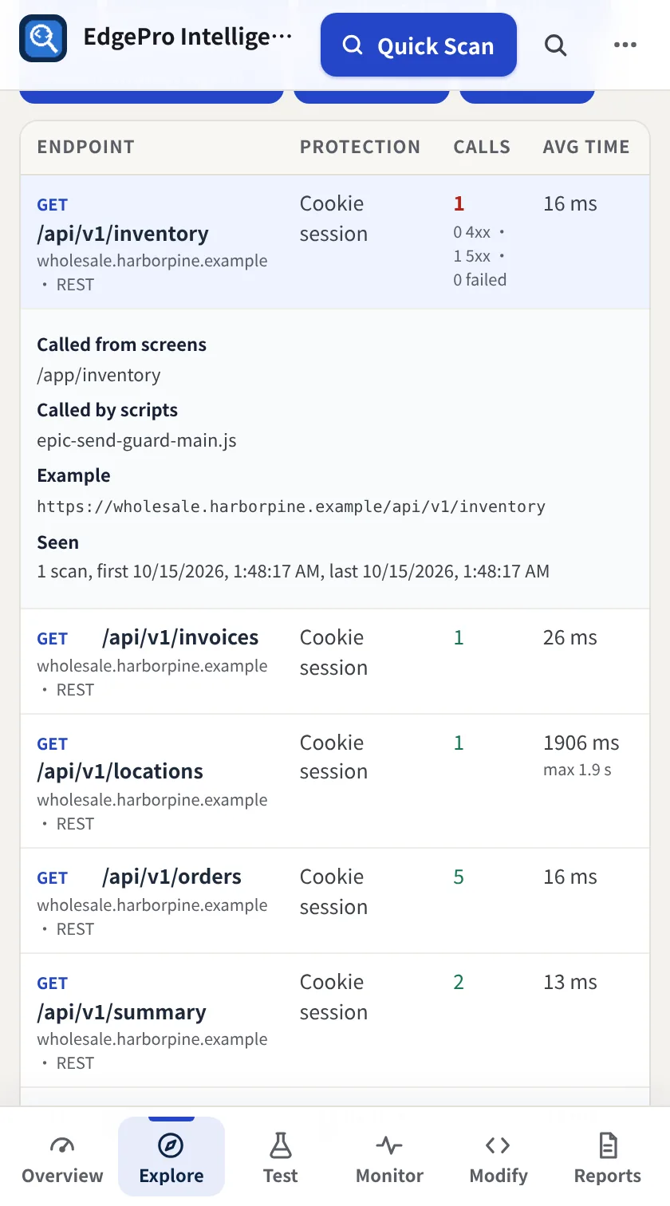Click the red call count for inventory
670x1206 pixels.
[459, 204]
